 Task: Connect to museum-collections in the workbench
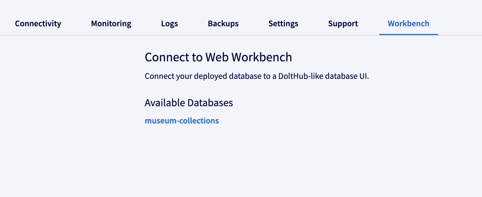click(182, 121)
